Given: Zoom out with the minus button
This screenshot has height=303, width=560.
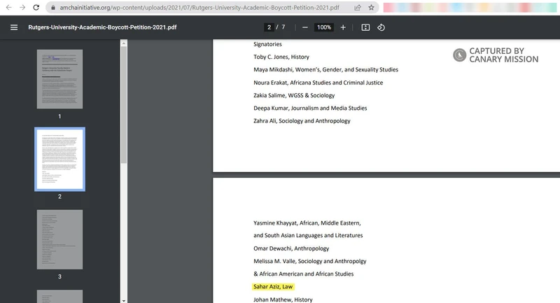Looking at the screenshot, I should click(305, 27).
